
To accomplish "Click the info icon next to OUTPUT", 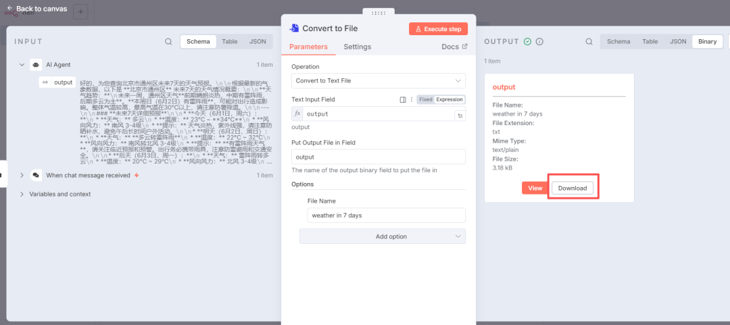I will click(539, 41).
